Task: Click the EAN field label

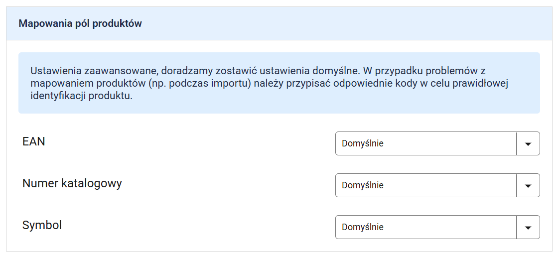Action: pos(34,141)
